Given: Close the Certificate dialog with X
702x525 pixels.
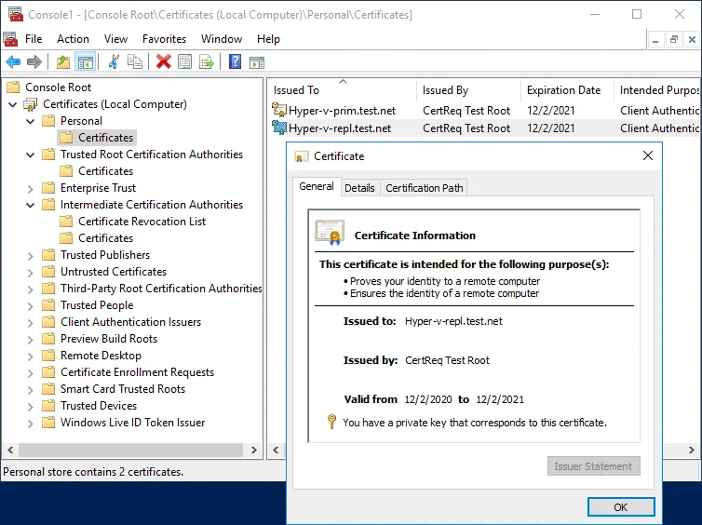Looking at the screenshot, I should click(648, 156).
